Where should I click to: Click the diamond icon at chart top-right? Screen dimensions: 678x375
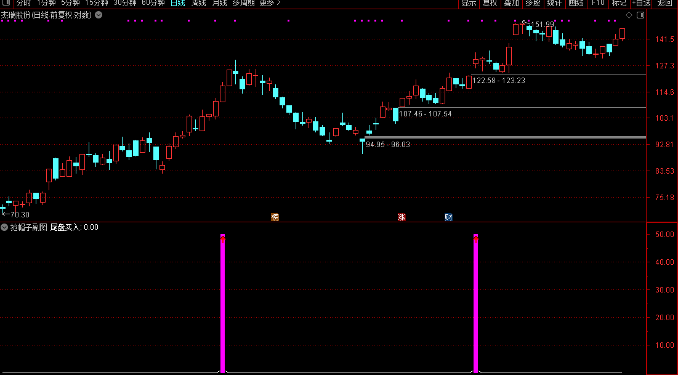click(x=629, y=15)
